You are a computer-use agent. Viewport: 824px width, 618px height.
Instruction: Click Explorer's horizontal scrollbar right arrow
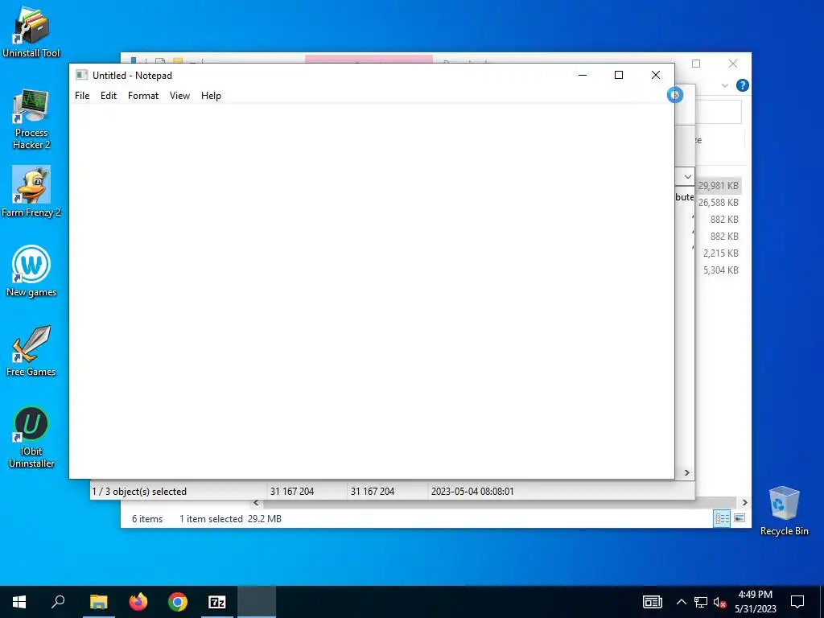point(744,502)
